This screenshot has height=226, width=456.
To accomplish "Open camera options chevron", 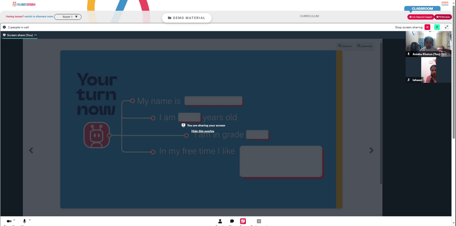I will [15, 220].
